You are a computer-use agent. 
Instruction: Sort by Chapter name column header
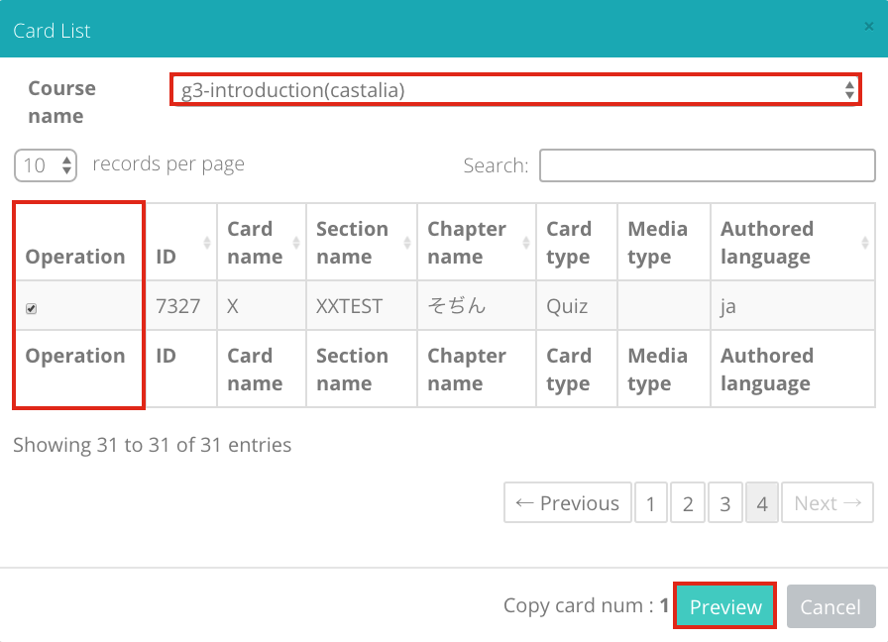tap(477, 243)
